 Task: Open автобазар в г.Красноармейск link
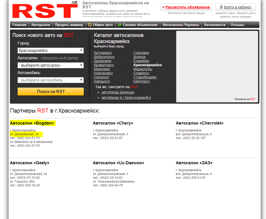(126, 98)
